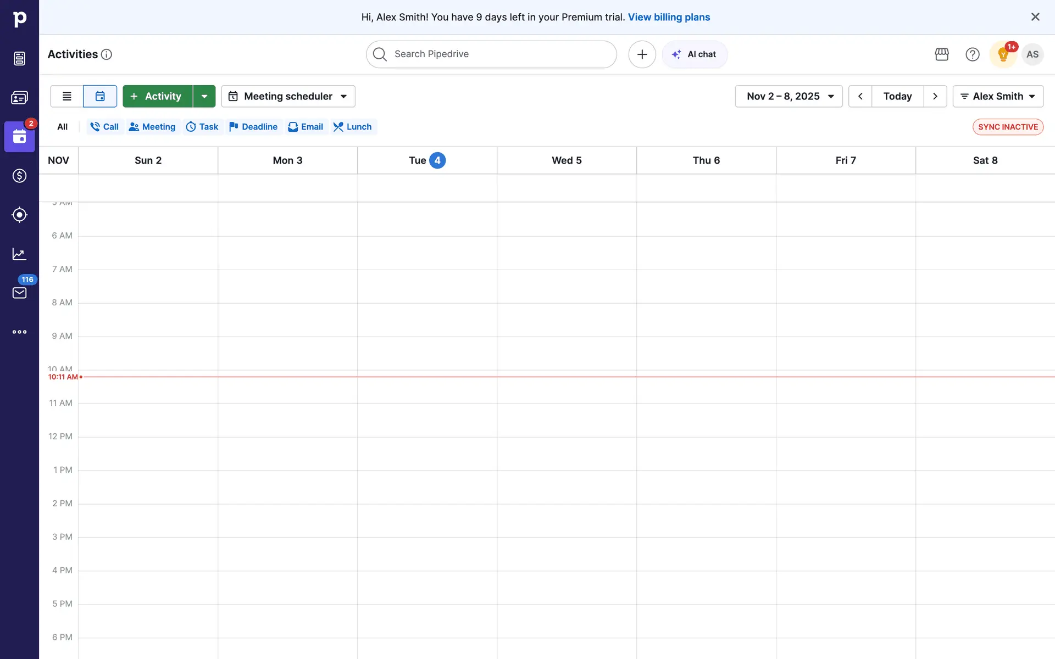The image size is (1055, 659).
Task: Select the All activities filter tab
Action: pyautogui.click(x=63, y=127)
